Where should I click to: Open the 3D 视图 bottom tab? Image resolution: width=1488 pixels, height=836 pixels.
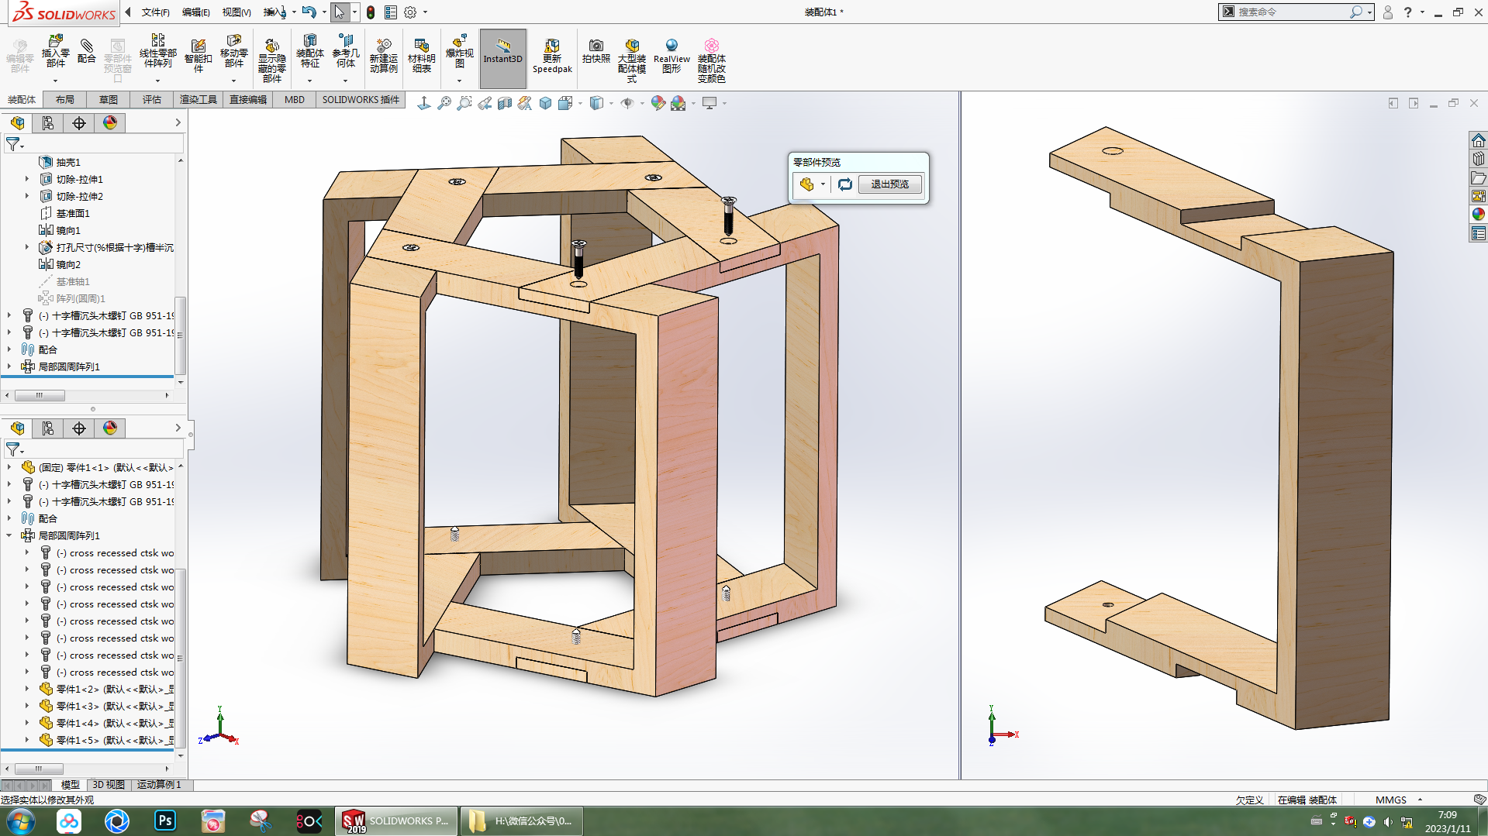109,785
